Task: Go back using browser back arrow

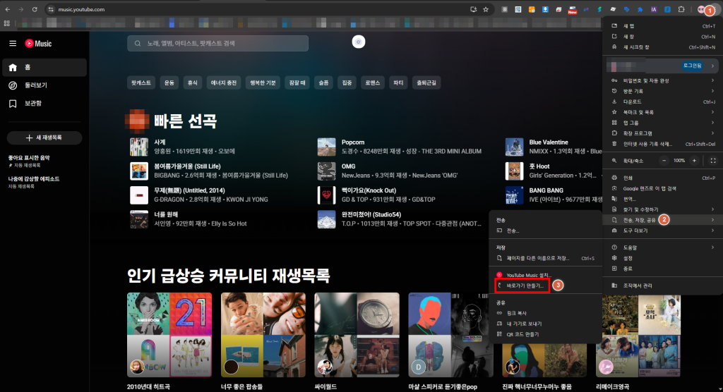Action: tap(8, 9)
